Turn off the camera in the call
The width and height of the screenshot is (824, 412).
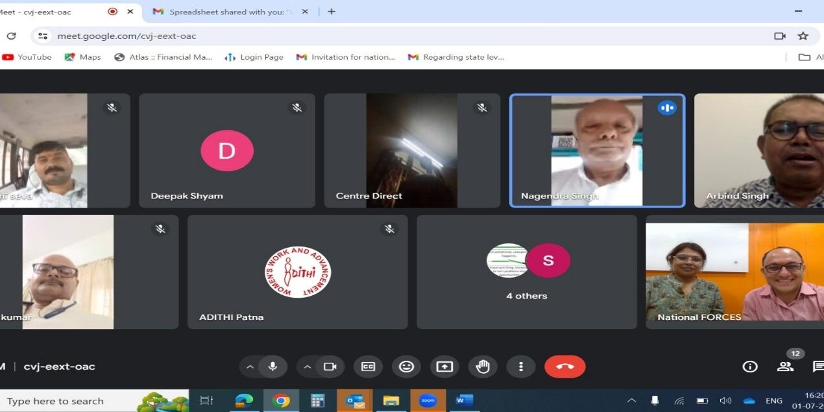330,367
